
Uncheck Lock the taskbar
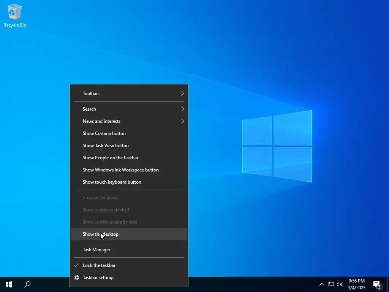[x=129, y=265]
